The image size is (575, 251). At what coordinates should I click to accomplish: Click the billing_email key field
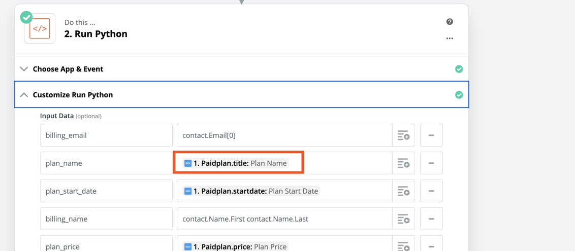106,135
